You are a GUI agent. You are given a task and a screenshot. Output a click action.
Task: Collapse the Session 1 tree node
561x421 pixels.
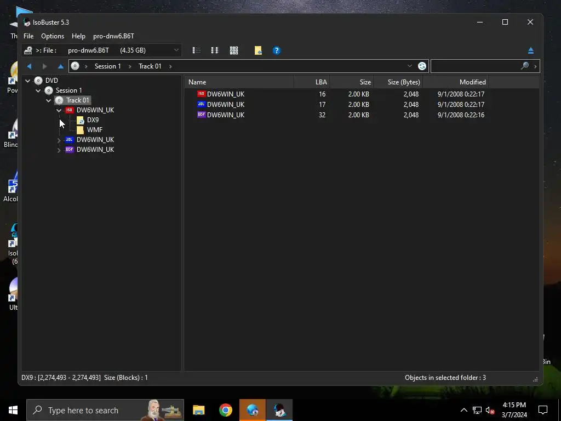point(38,90)
